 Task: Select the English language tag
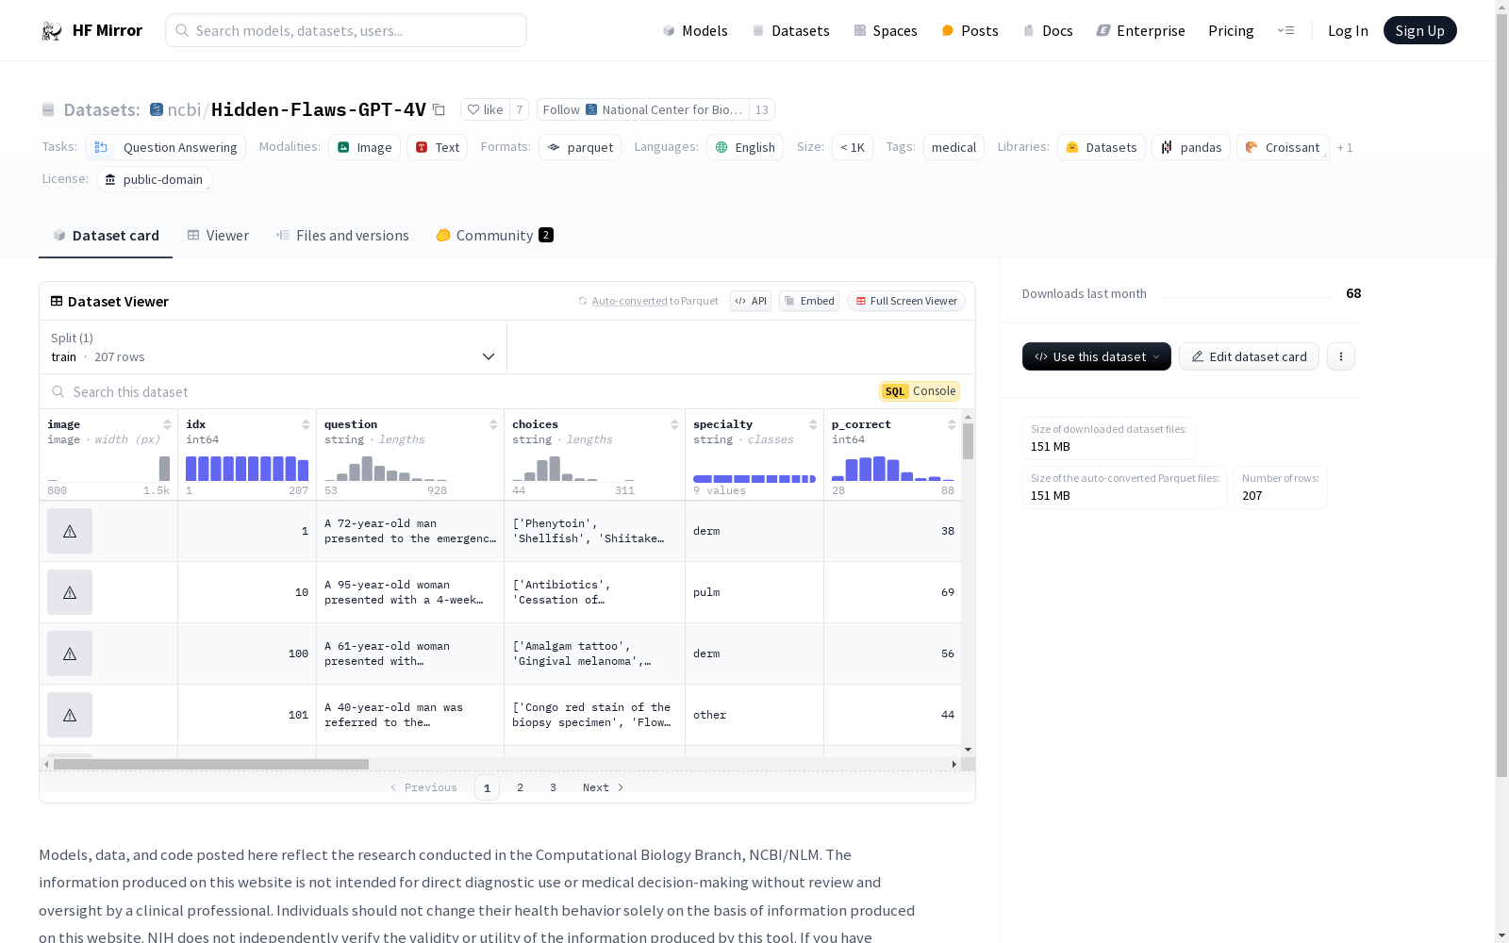745,147
